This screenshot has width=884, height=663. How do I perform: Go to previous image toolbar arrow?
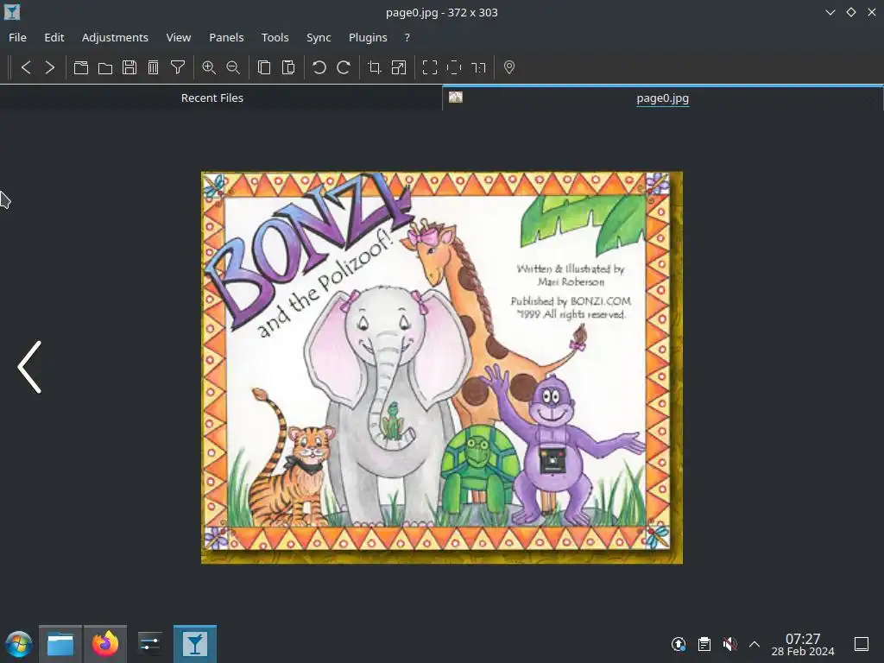tap(26, 67)
